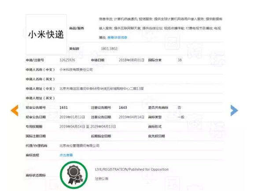This screenshot has height=191, width=258.
Task: Click the 后期指定日期 label
Action: [x=101, y=136]
